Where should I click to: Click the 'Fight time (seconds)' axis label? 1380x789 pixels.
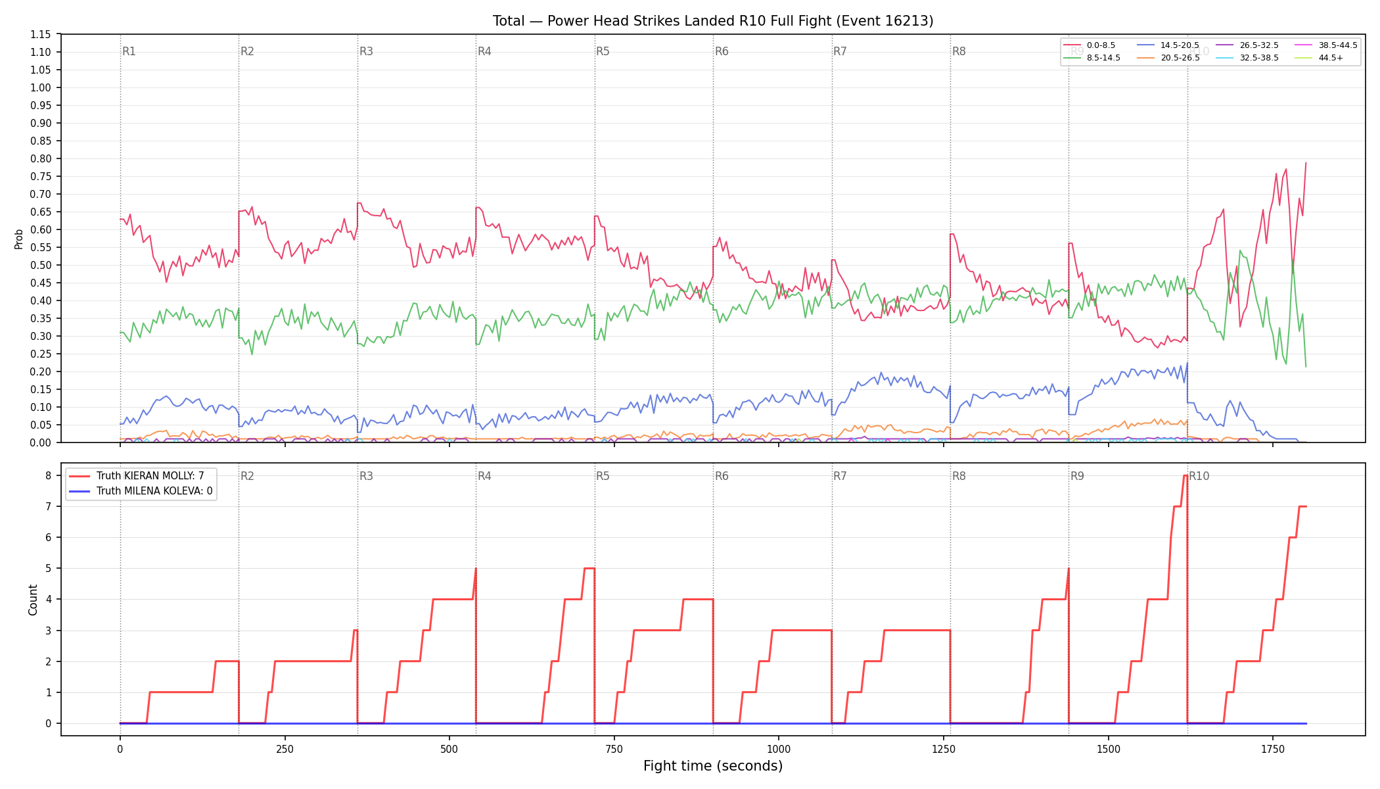coord(713,766)
